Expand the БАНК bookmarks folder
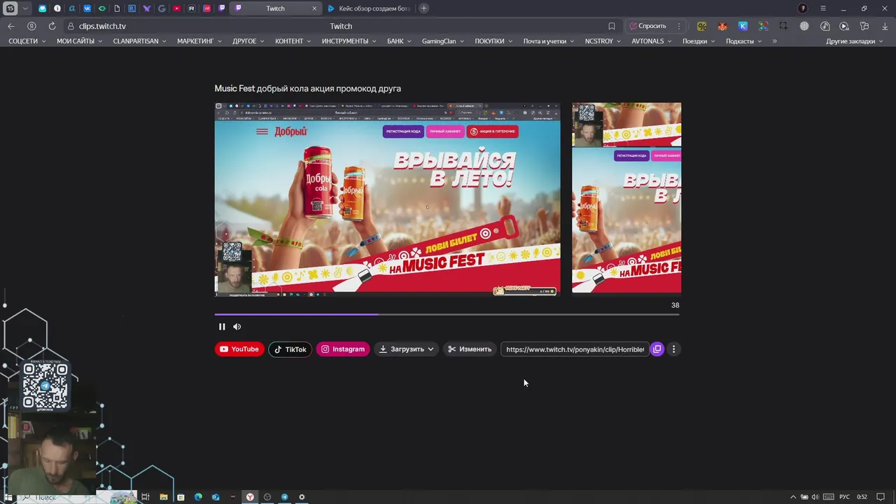Viewport: 896px width, 504px height. click(x=399, y=41)
